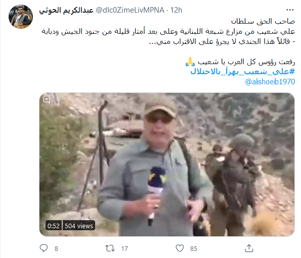301x258 pixels.
Task: Open the share tweet icon
Action: (x=249, y=248)
